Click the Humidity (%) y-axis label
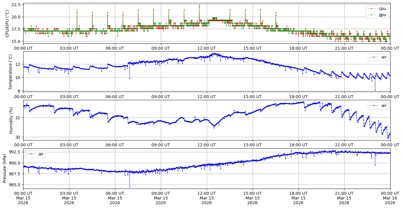Image resolution: width=402 pixels, height=208 pixels. coord(11,120)
